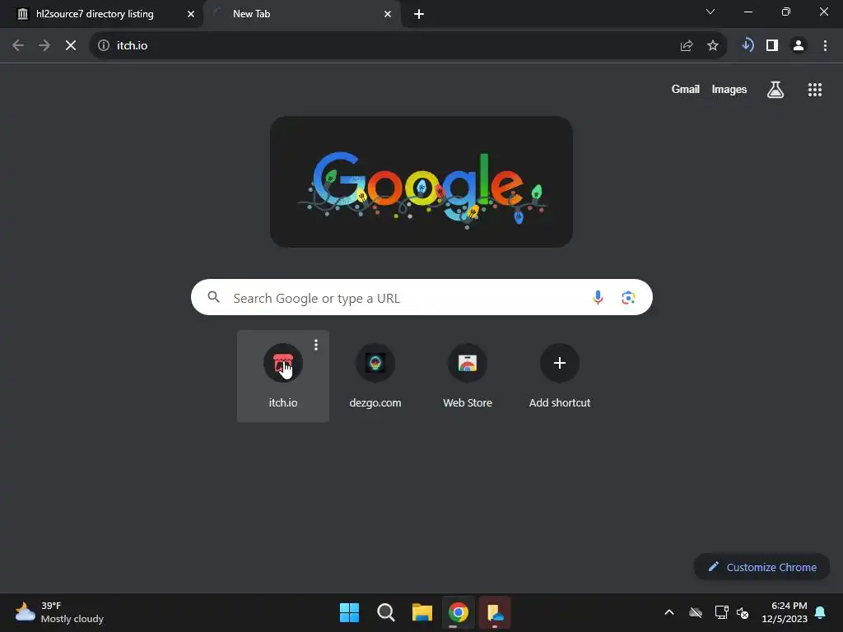Bookmark this tab with the star
Viewport: 843px width, 632px height.
pyautogui.click(x=712, y=46)
